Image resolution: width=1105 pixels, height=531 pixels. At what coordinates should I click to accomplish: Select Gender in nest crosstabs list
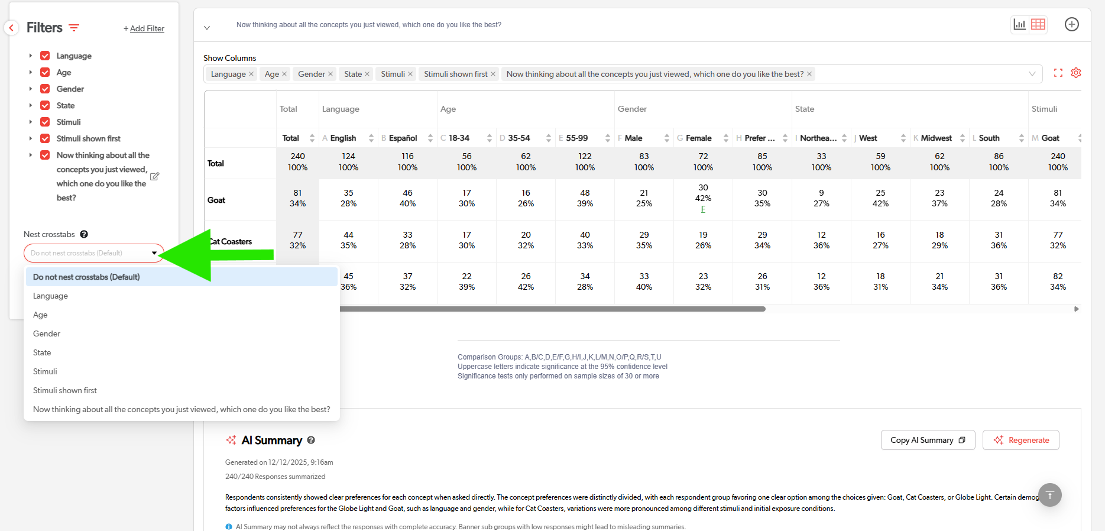tap(47, 334)
